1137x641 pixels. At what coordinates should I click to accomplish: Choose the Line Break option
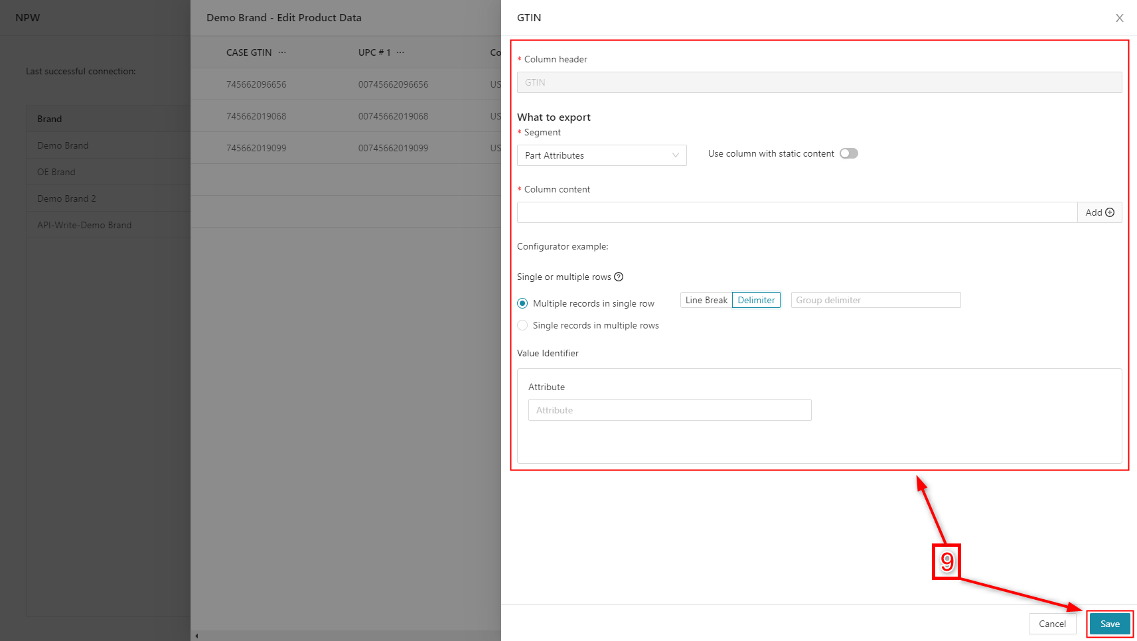pyautogui.click(x=706, y=300)
